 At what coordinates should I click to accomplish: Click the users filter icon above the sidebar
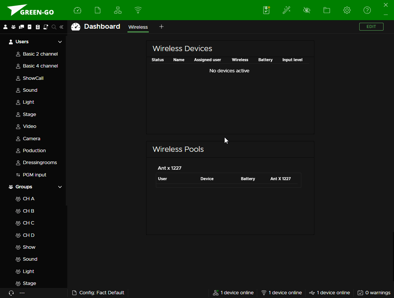pyautogui.click(x=5, y=27)
